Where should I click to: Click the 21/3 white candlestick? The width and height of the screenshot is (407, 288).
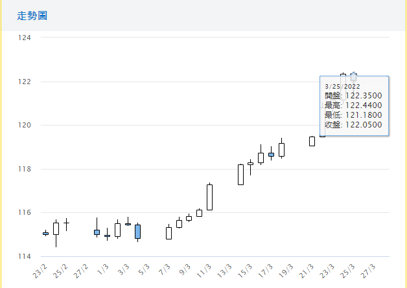point(312,141)
